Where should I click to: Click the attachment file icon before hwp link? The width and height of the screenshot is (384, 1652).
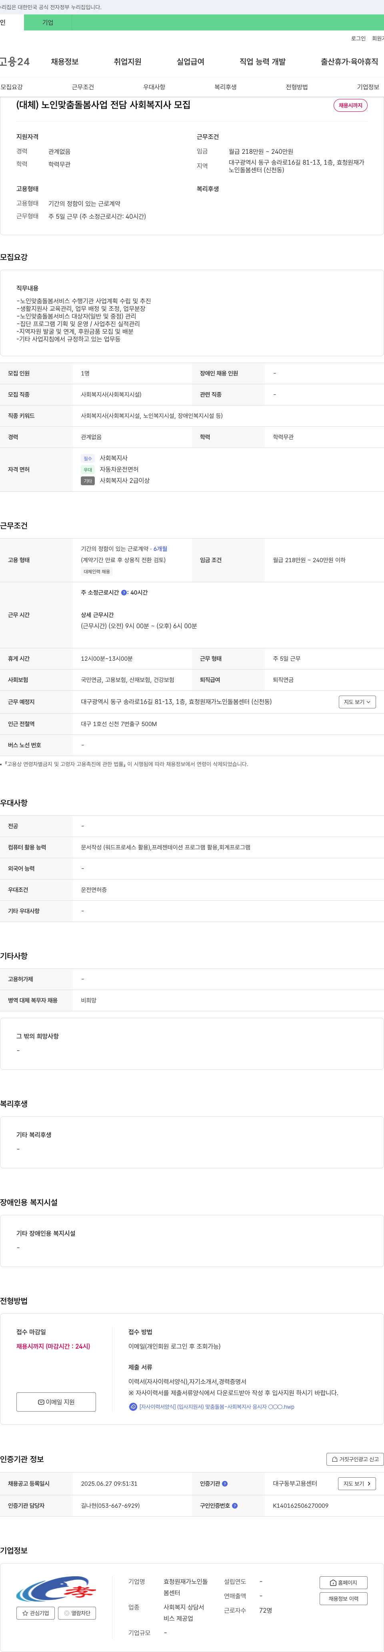coord(133,1406)
